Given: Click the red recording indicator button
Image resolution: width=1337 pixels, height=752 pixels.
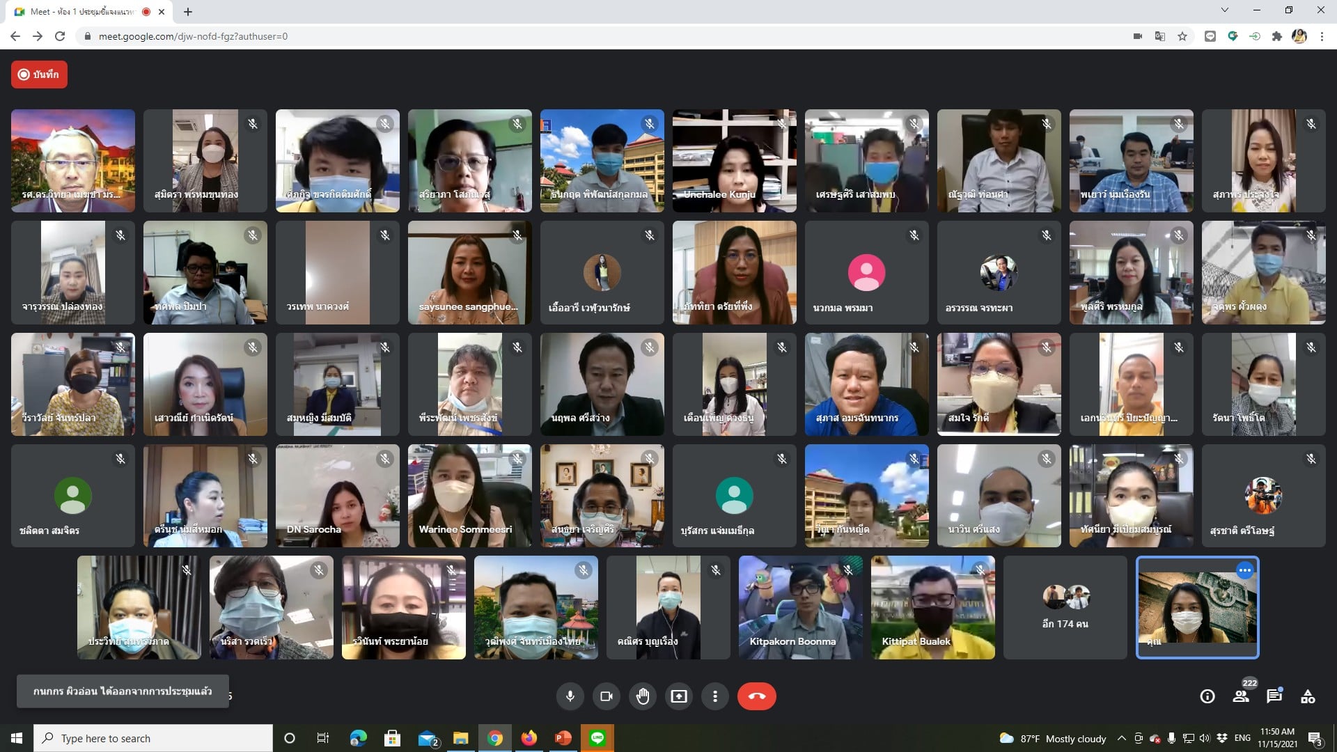Looking at the screenshot, I should pyautogui.click(x=39, y=75).
